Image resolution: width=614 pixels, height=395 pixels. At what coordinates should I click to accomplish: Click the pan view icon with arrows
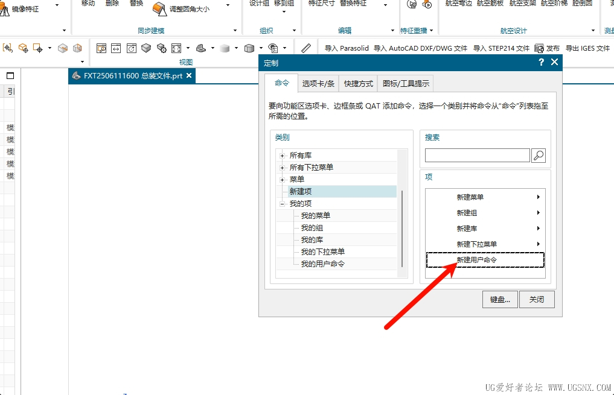coord(116,48)
